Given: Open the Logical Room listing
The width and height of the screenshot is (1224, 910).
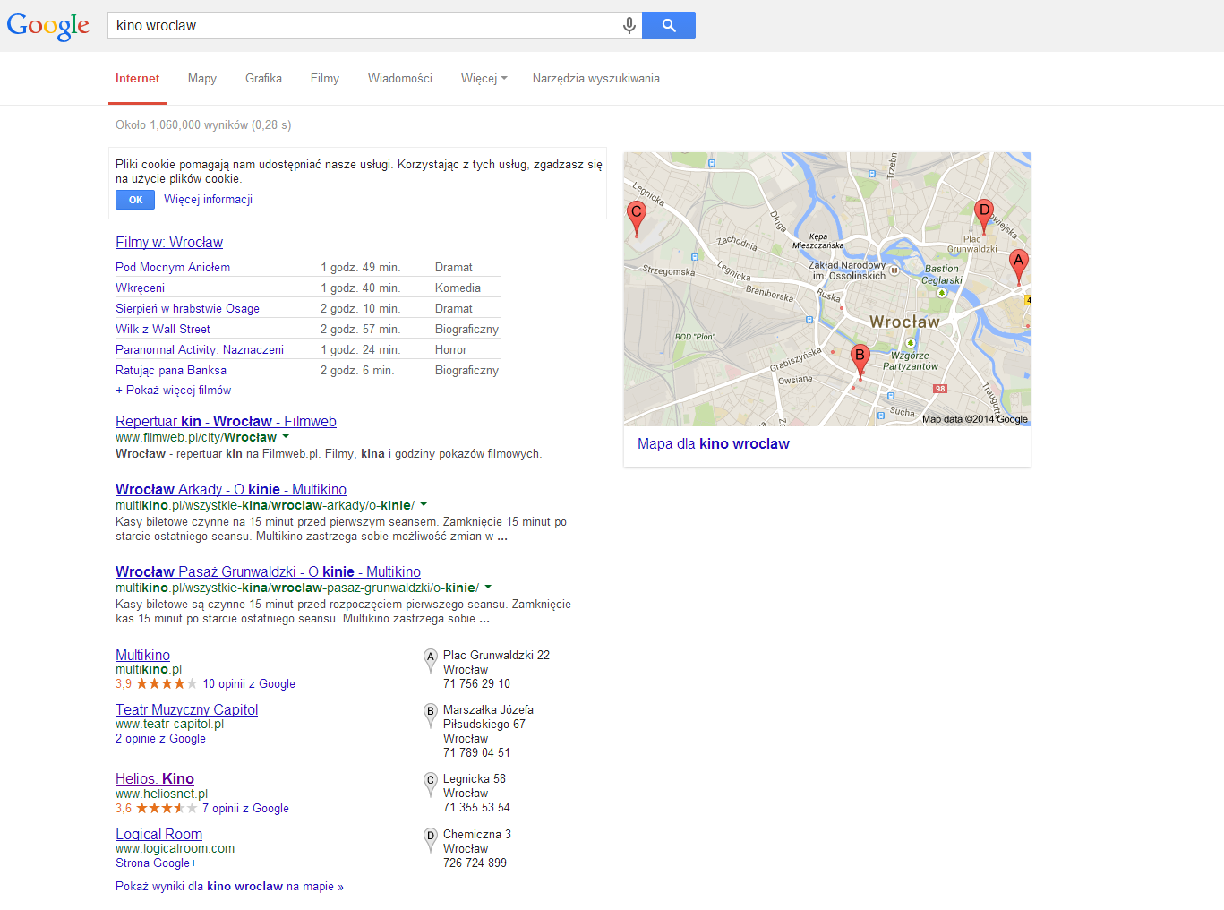Looking at the screenshot, I should click(x=158, y=834).
